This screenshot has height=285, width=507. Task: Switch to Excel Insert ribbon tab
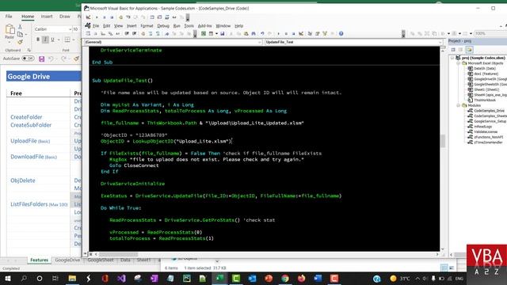point(47,16)
